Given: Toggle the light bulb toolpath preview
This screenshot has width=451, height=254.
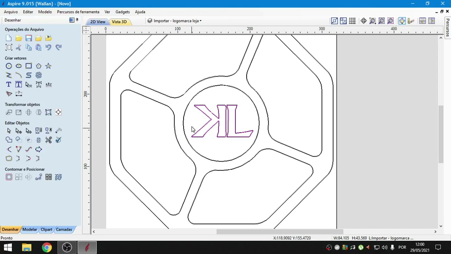Looking at the screenshot, I should pyautogui.click(x=402, y=21).
